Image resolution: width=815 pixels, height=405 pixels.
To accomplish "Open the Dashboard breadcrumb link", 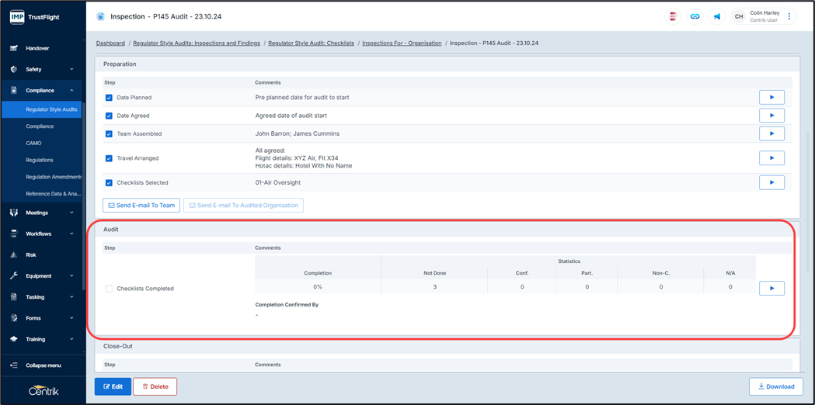I will pyautogui.click(x=110, y=43).
